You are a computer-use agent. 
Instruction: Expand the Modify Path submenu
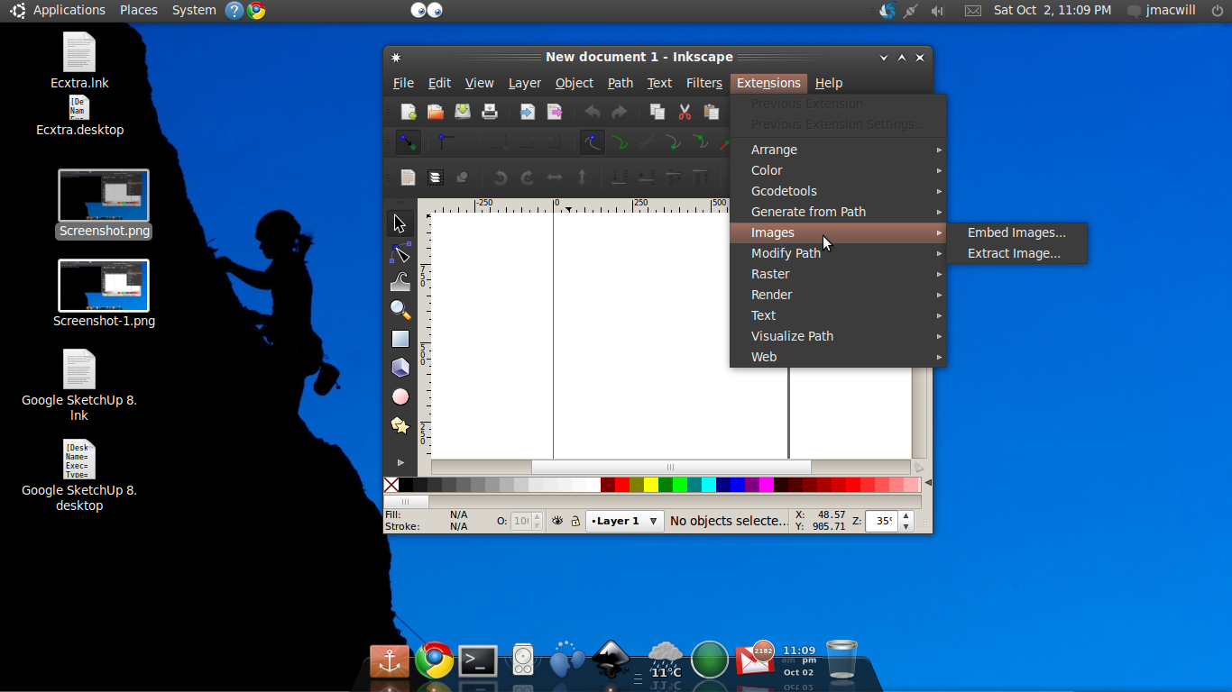coord(838,253)
